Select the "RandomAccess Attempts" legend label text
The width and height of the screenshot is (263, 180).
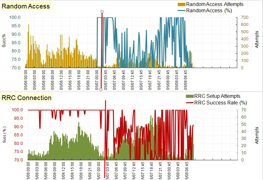[215, 4]
